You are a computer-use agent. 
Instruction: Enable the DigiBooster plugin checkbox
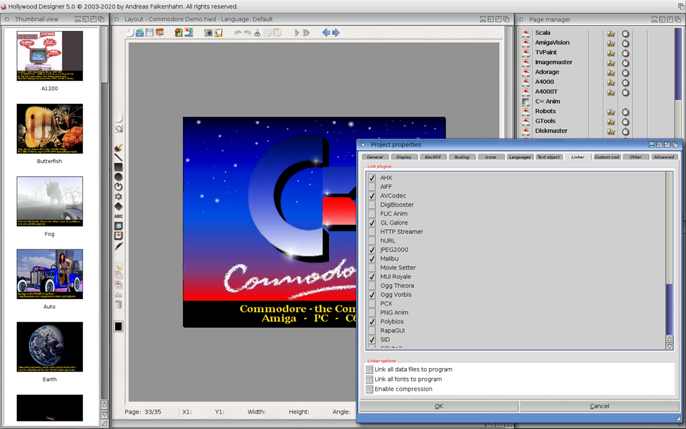click(x=372, y=205)
